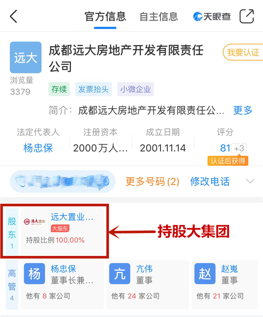Tap the share icon at top right
The width and height of the screenshot is (263, 317).
click(x=247, y=16)
